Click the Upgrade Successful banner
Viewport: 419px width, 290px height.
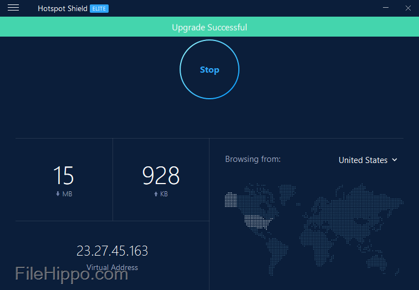(x=209, y=27)
